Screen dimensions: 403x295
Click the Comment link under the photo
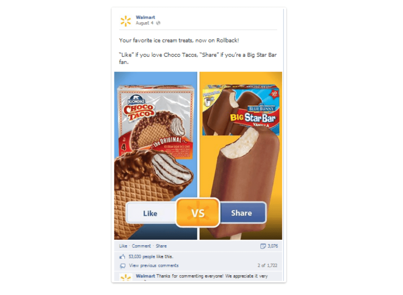pyautogui.click(x=141, y=246)
